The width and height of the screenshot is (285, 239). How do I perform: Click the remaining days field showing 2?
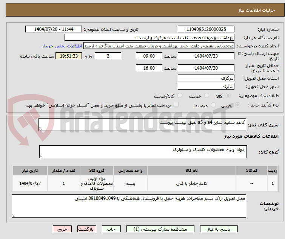108,56
